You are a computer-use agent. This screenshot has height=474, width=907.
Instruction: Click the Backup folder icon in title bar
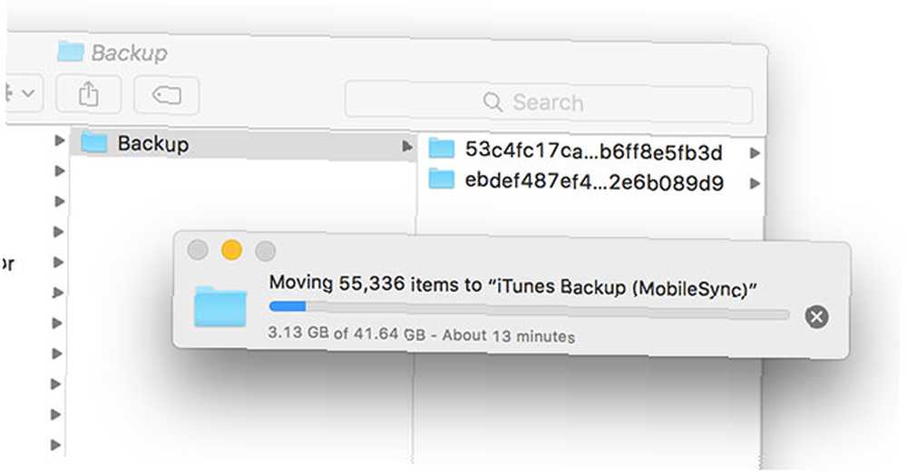[x=71, y=52]
